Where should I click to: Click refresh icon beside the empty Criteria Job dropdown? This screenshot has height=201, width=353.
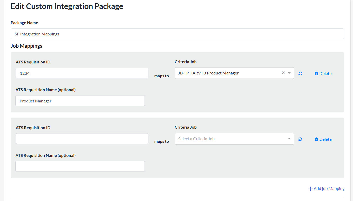[x=300, y=139]
